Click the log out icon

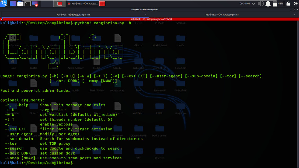[x=295, y=4]
